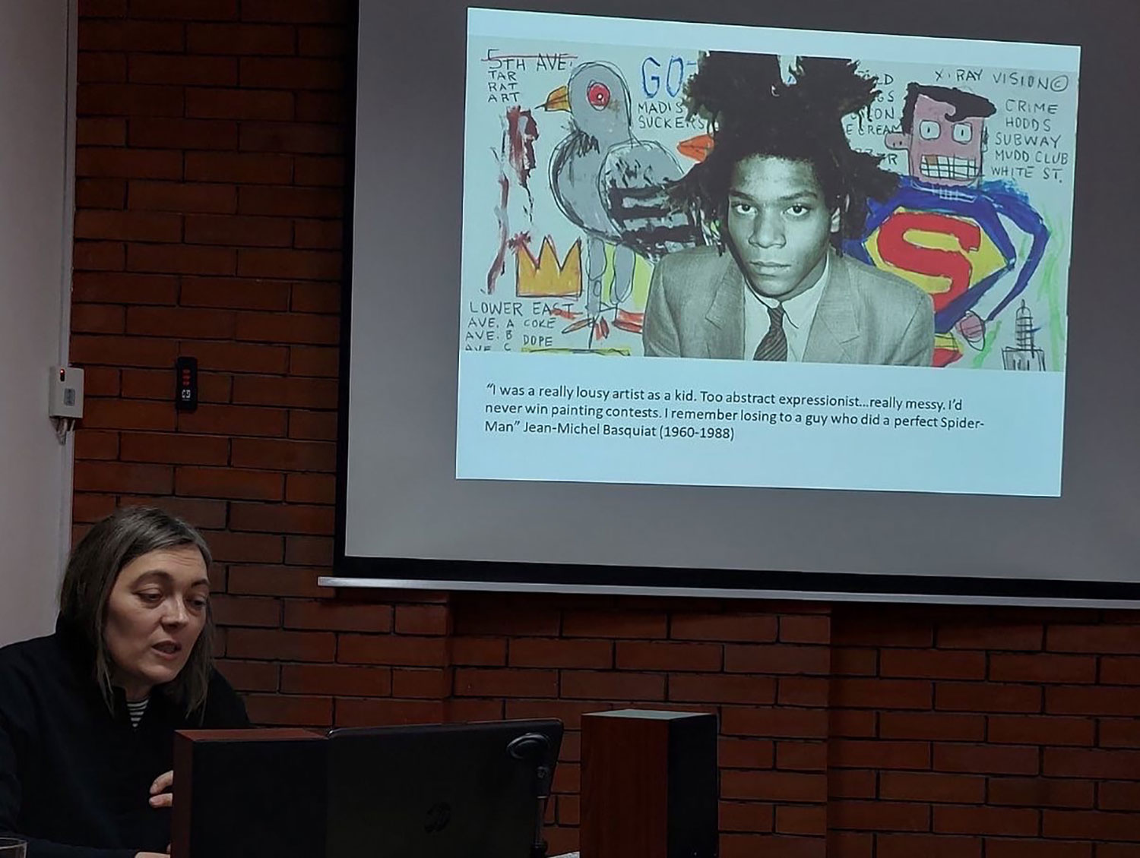Click the HP logo on the laptop lid
This screenshot has height=858, width=1140.
436,819
